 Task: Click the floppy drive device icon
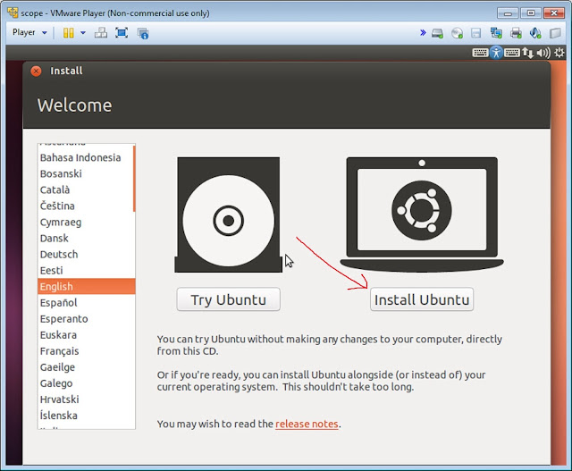tap(476, 33)
